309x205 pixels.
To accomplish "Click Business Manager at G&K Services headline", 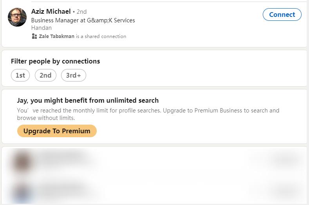I will pos(83,20).
